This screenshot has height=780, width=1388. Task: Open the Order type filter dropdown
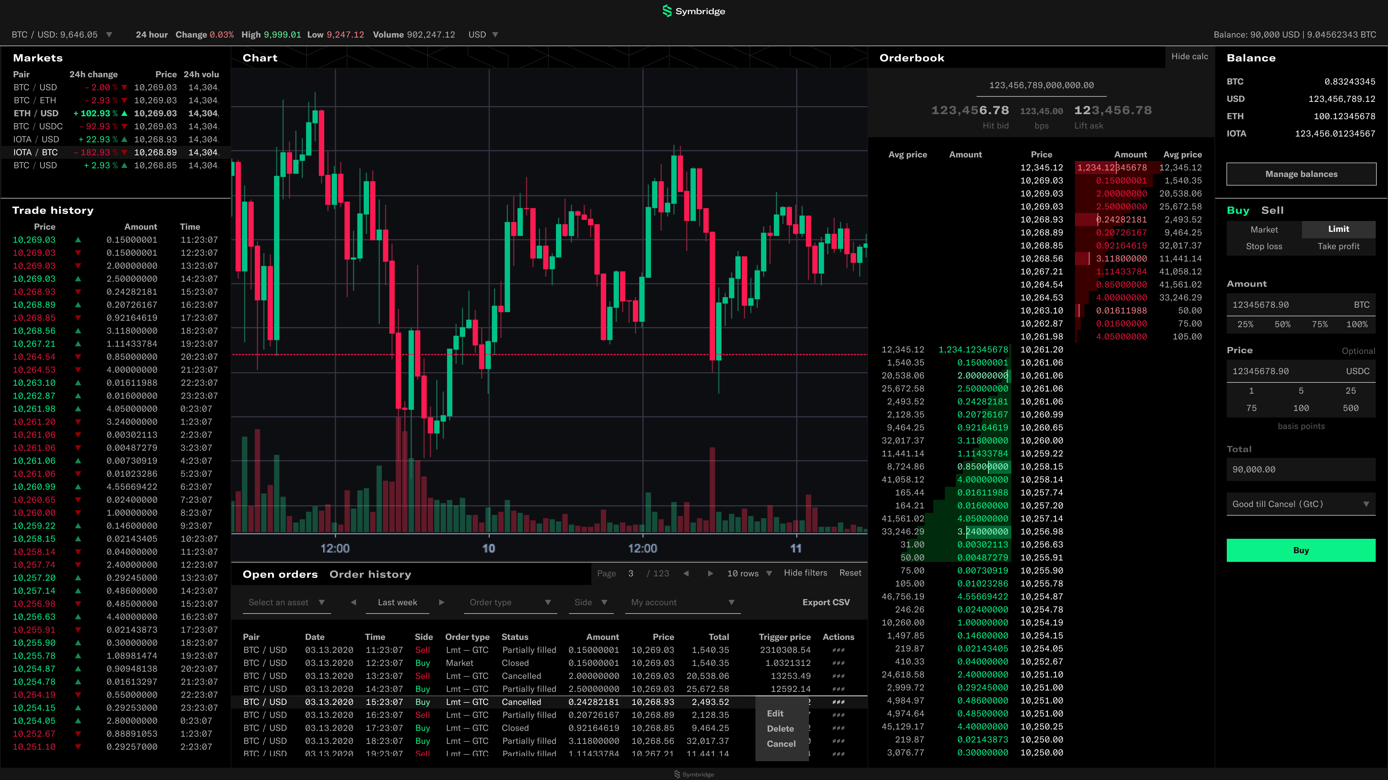click(x=510, y=602)
